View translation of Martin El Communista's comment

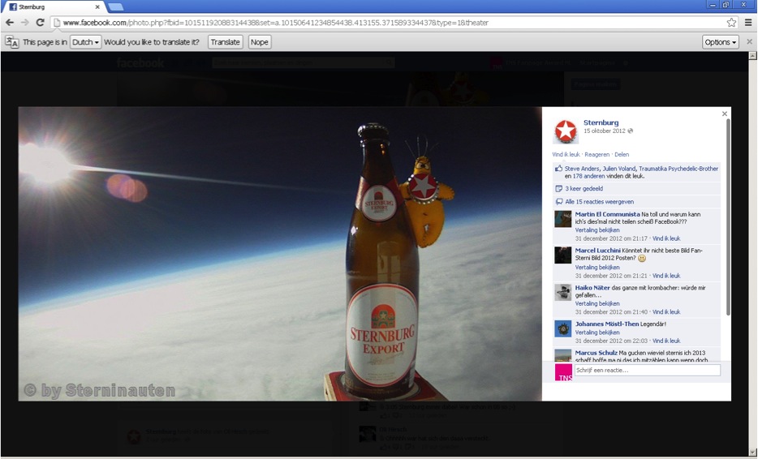pyautogui.click(x=597, y=230)
